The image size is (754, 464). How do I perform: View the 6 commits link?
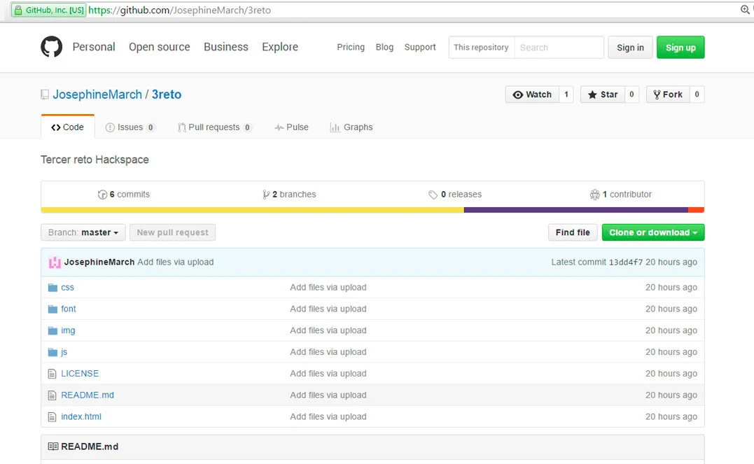[124, 195]
